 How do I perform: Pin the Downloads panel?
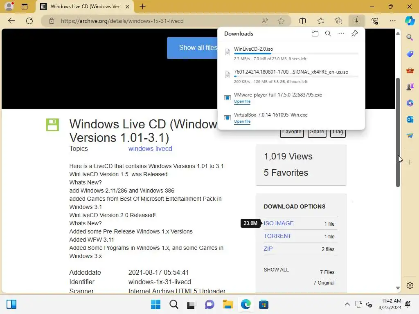point(355,34)
